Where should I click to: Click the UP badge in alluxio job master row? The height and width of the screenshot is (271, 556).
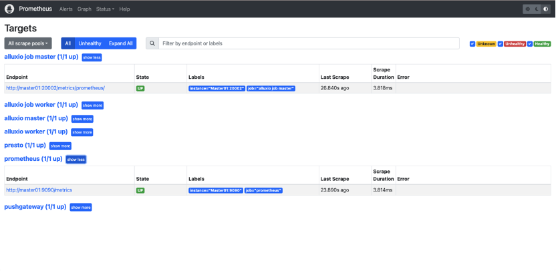point(140,88)
